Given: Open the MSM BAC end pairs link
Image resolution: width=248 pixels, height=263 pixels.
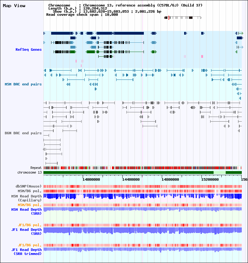Looking at the screenshot, I should click(23, 84).
